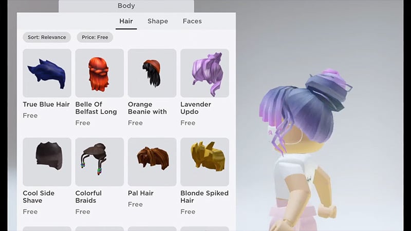Image resolution: width=411 pixels, height=231 pixels.
Task: Open the Price: Free filter
Action: click(95, 37)
